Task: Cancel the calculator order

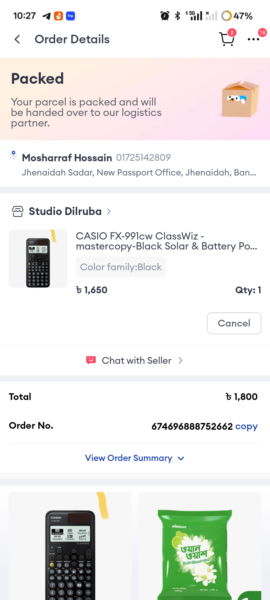Action: coord(234,323)
